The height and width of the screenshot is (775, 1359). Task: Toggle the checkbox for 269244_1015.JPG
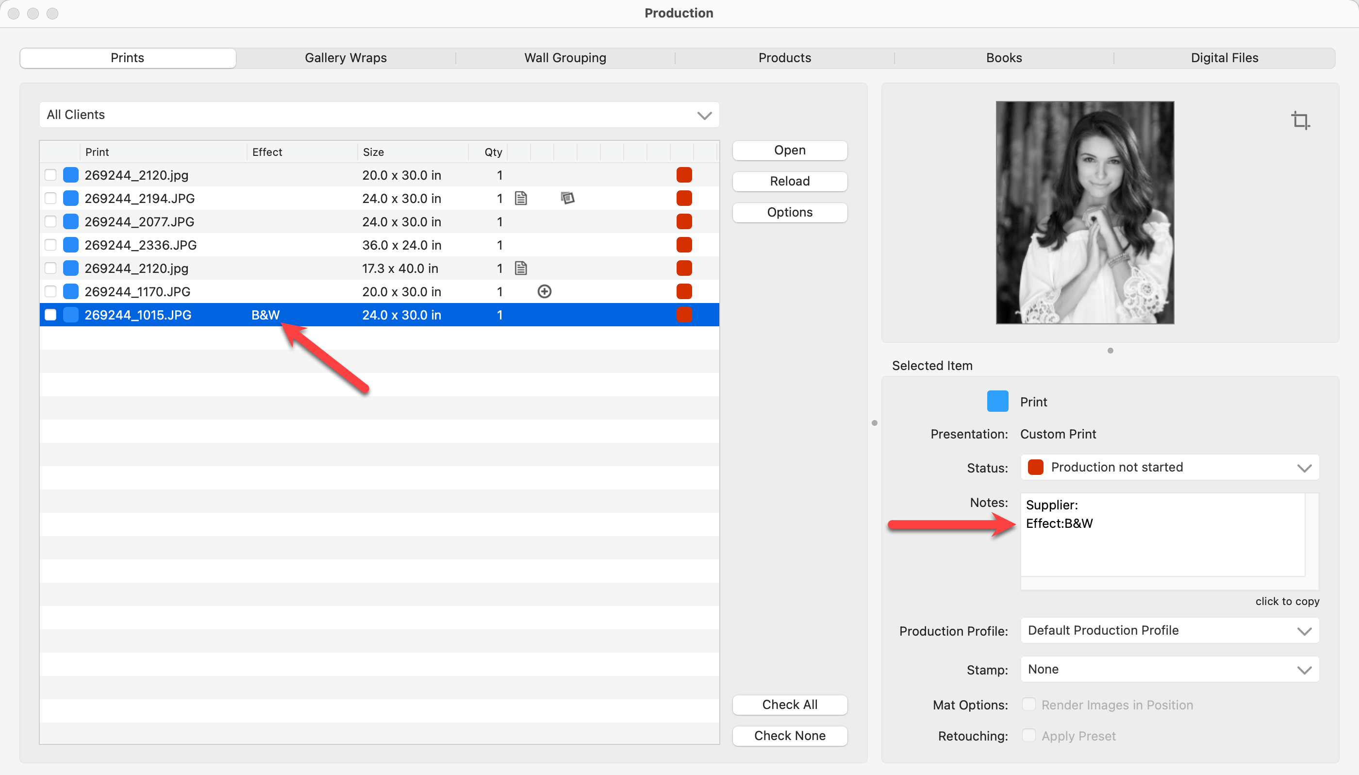point(50,315)
